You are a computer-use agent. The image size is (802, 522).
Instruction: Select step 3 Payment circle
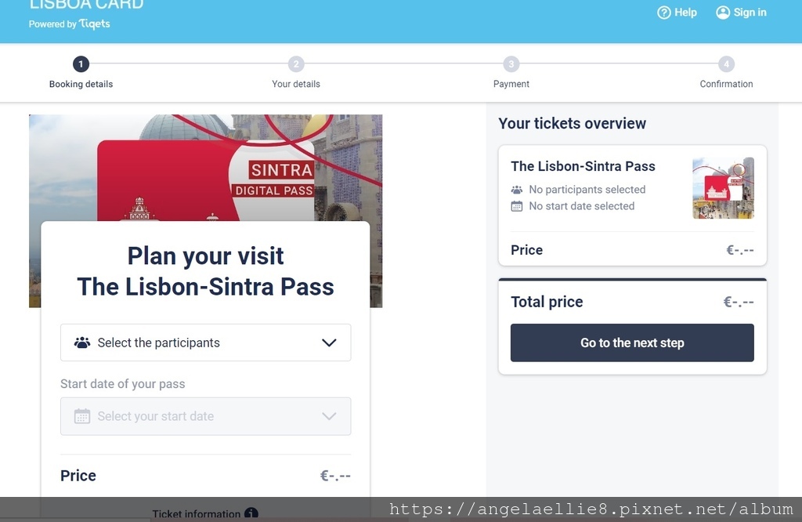click(x=511, y=64)
